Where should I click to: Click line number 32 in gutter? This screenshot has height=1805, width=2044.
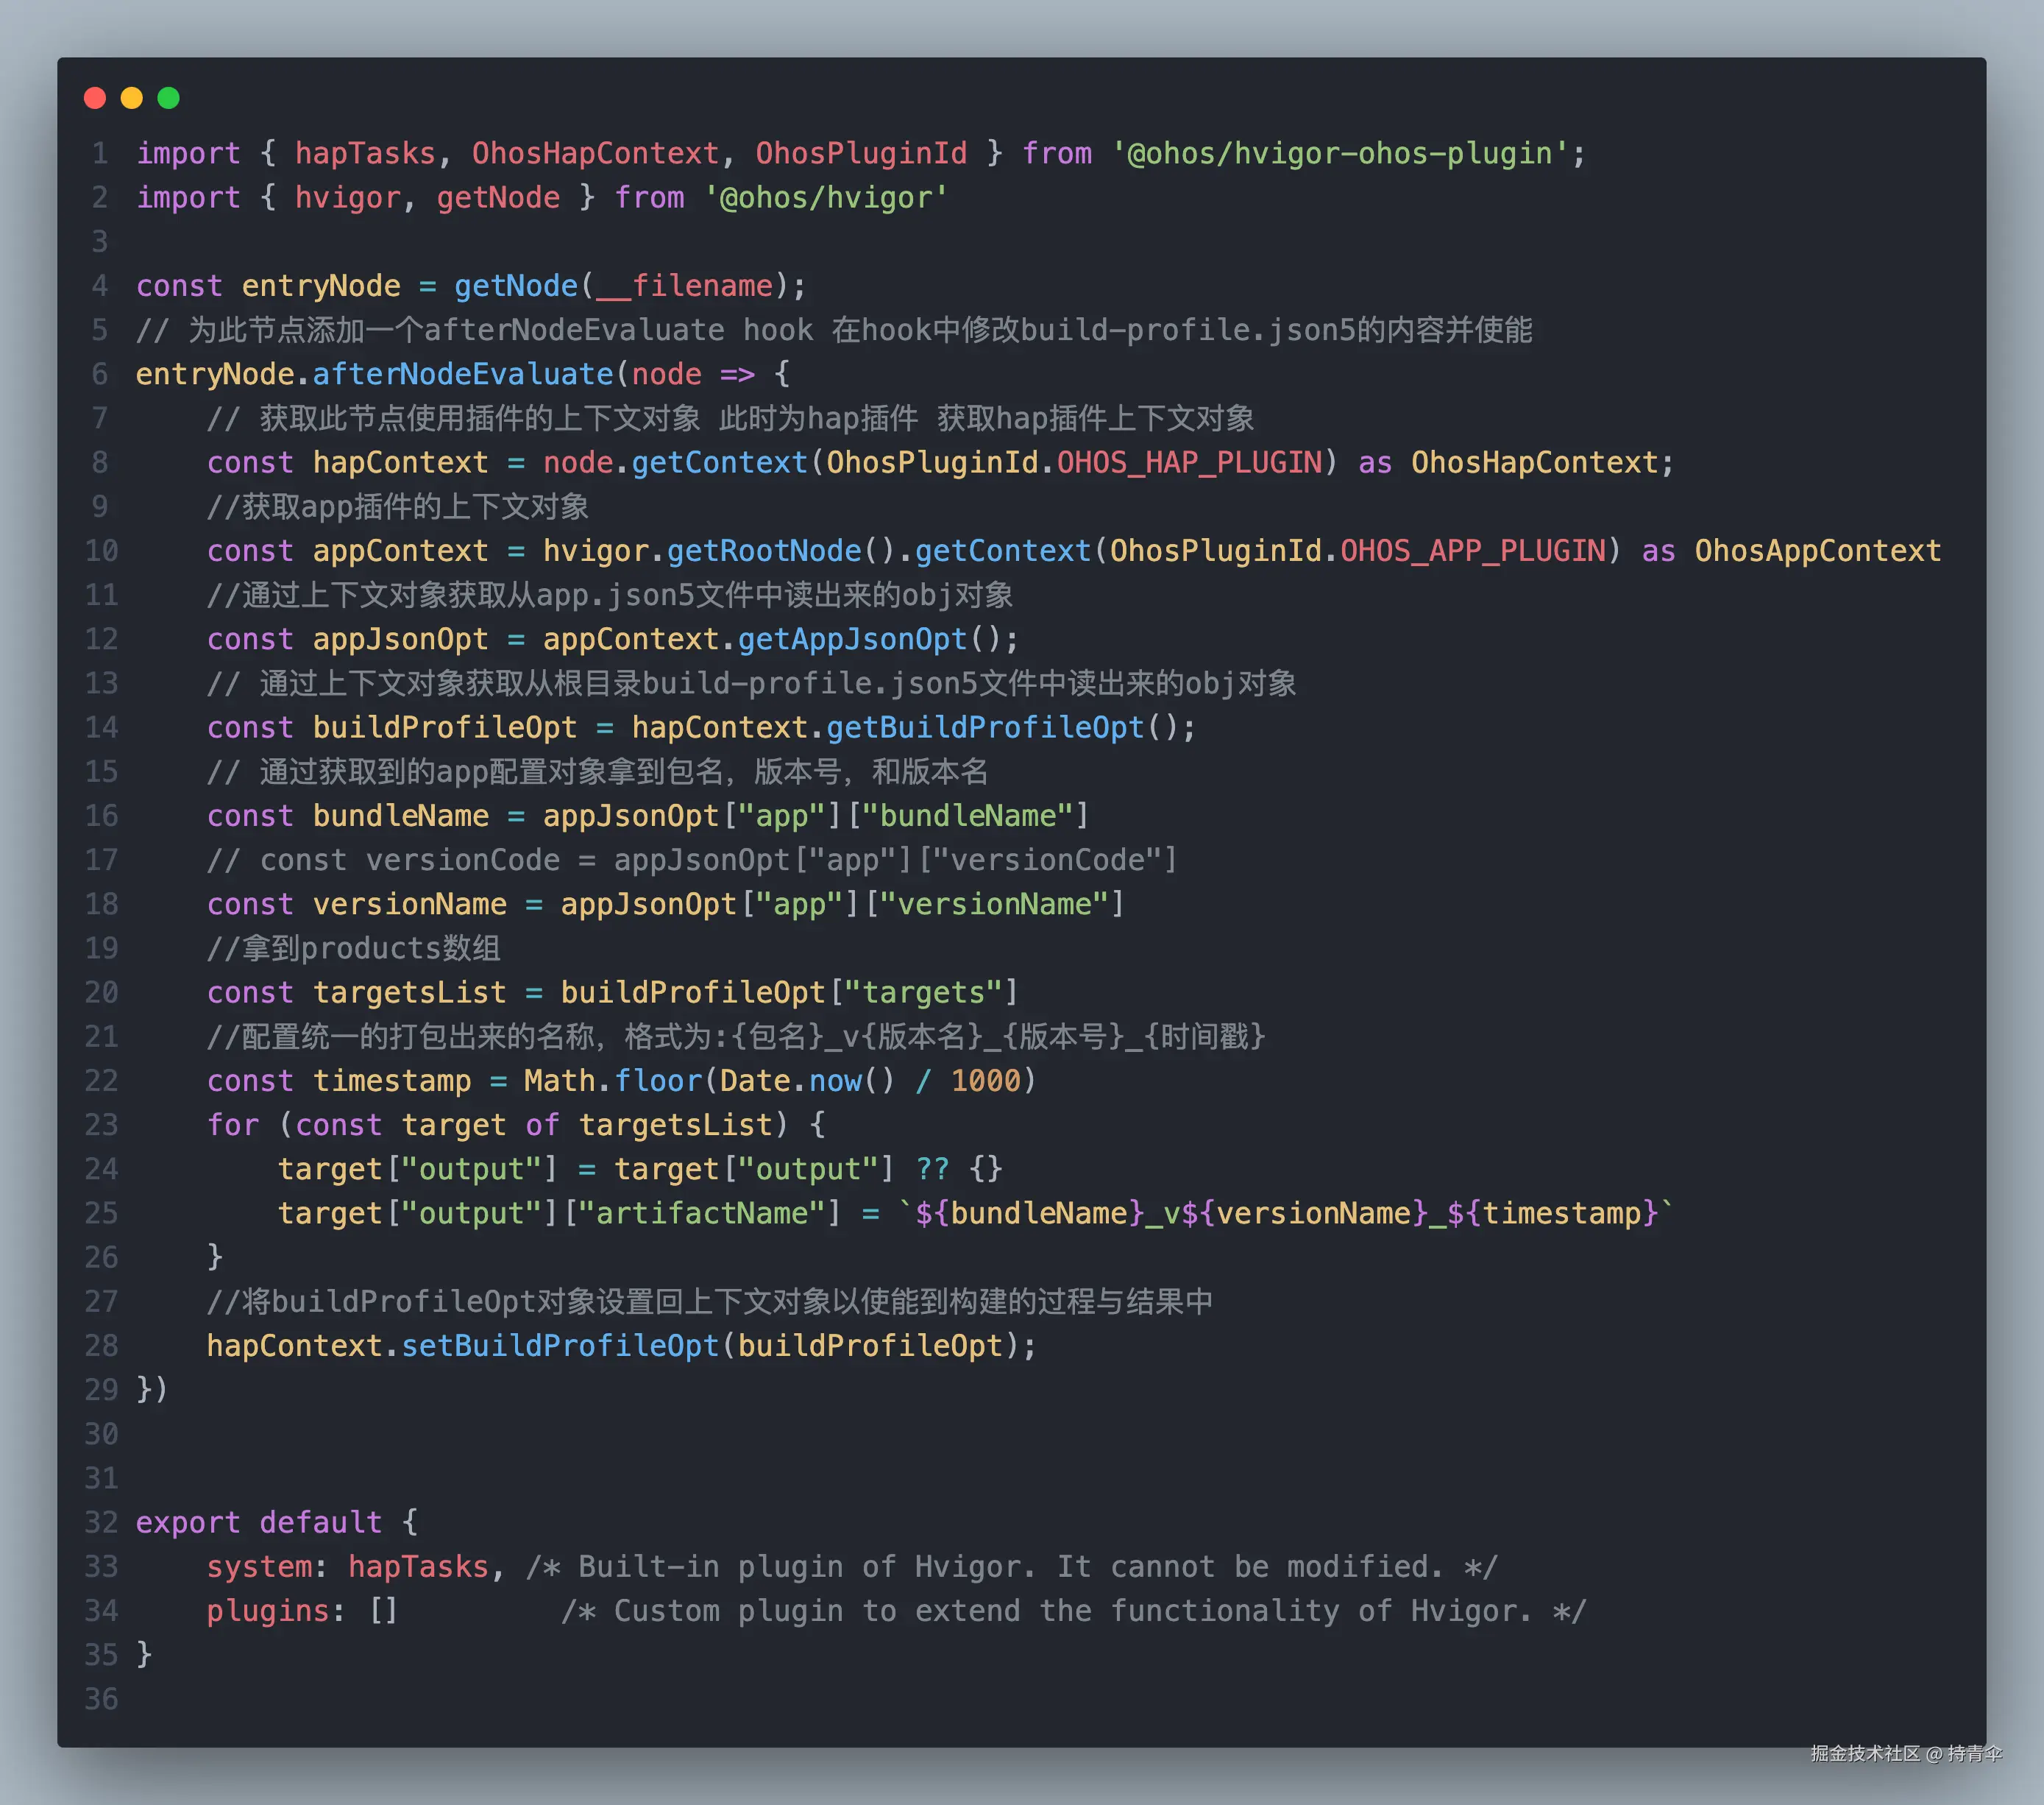(x=101, y=1522)
